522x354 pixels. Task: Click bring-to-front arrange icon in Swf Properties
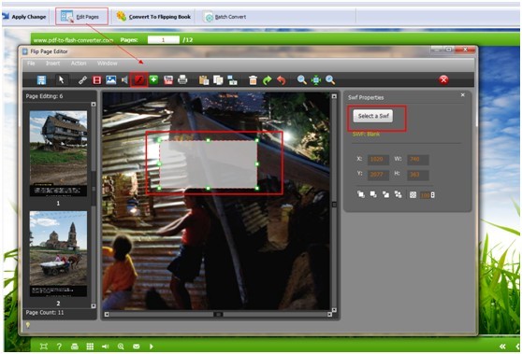coord(361,194)
